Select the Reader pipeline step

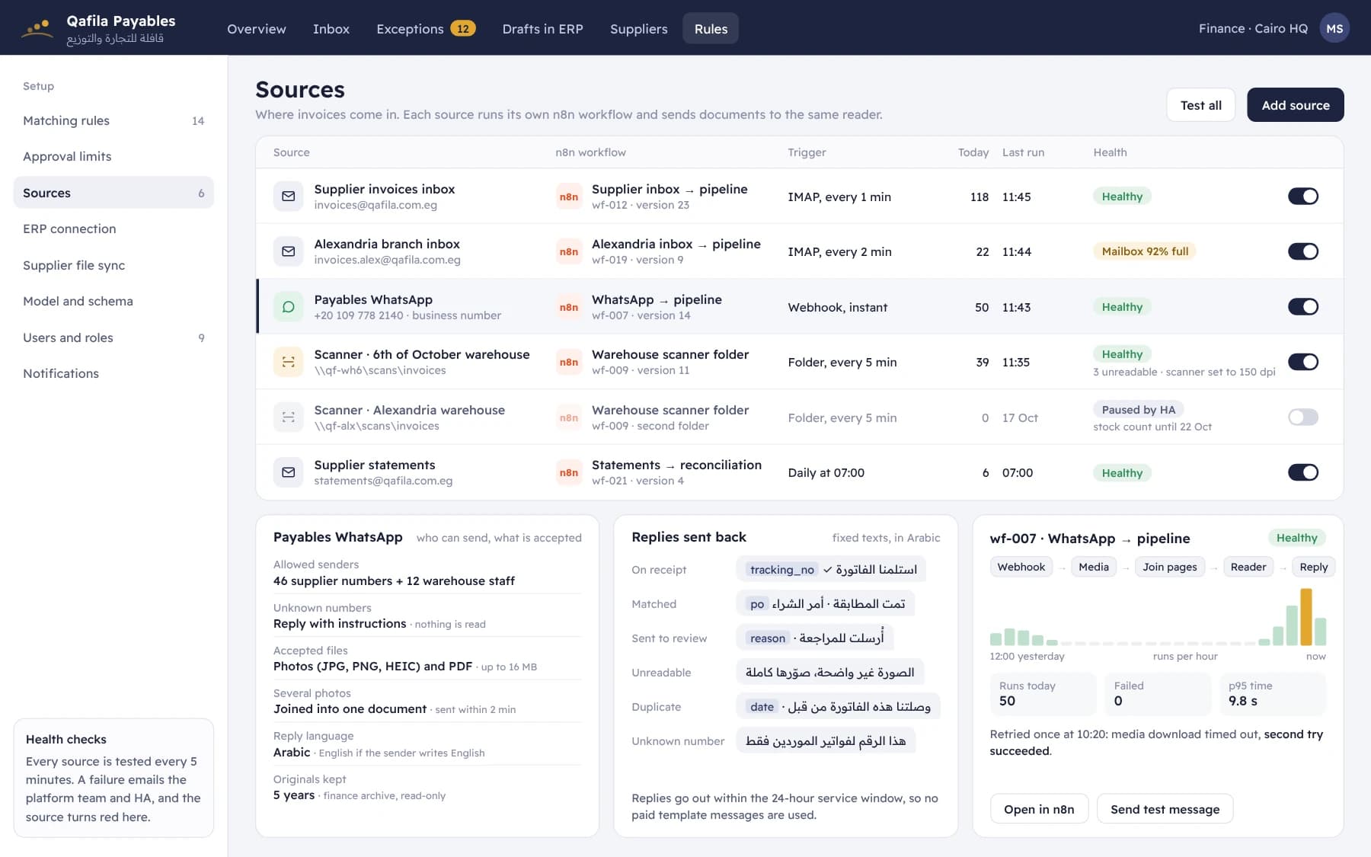coord(1248,567)
